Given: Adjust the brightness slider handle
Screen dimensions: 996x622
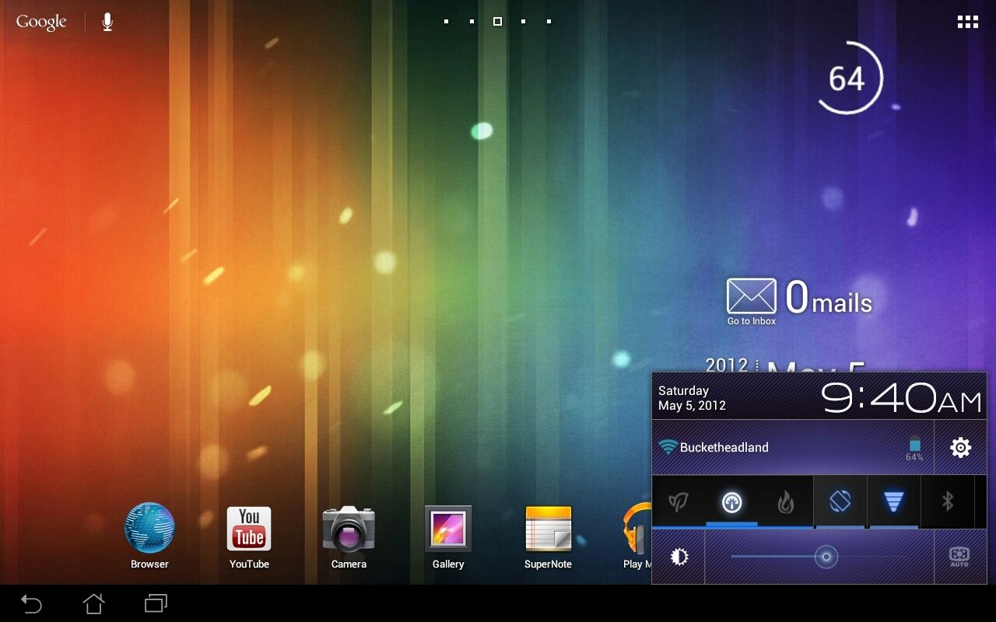Looking at the screenshot, I should coord(827,557).
